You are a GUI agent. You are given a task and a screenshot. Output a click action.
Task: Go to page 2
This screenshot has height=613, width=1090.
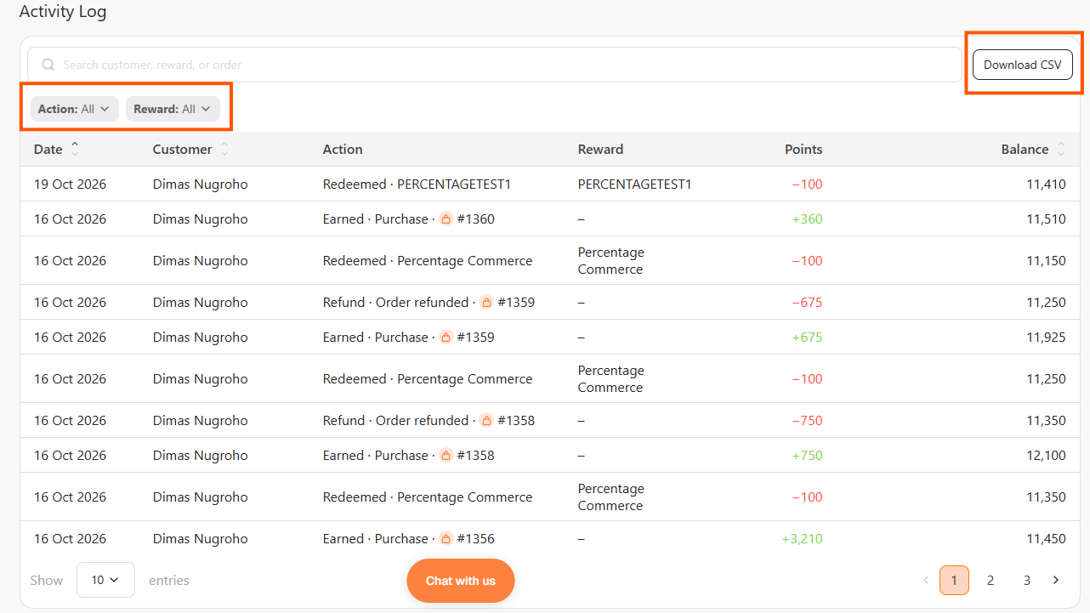(x=991, y=580)
